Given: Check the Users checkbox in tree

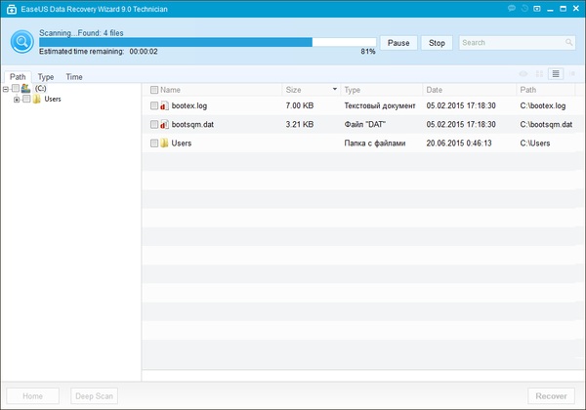Looking at the screenshot, I should tap(26, 99).
